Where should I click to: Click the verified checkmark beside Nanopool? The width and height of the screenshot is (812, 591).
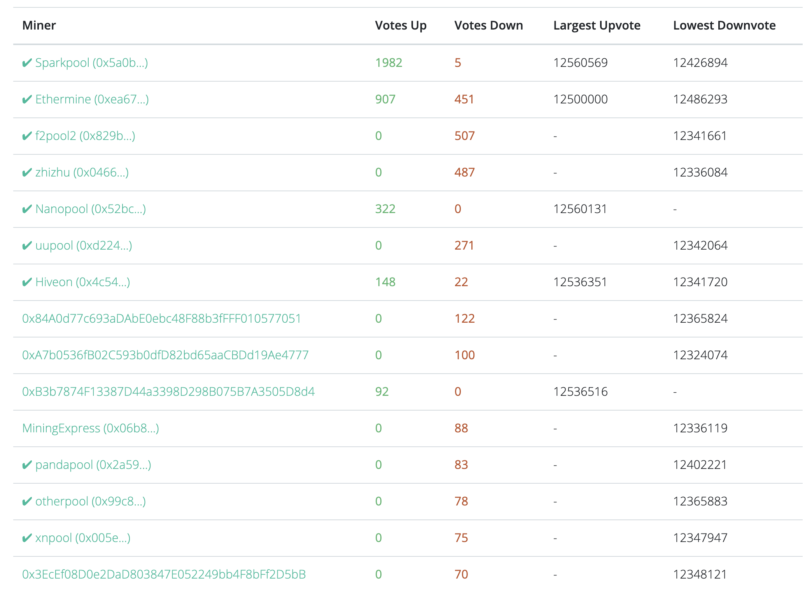[27, 209]
